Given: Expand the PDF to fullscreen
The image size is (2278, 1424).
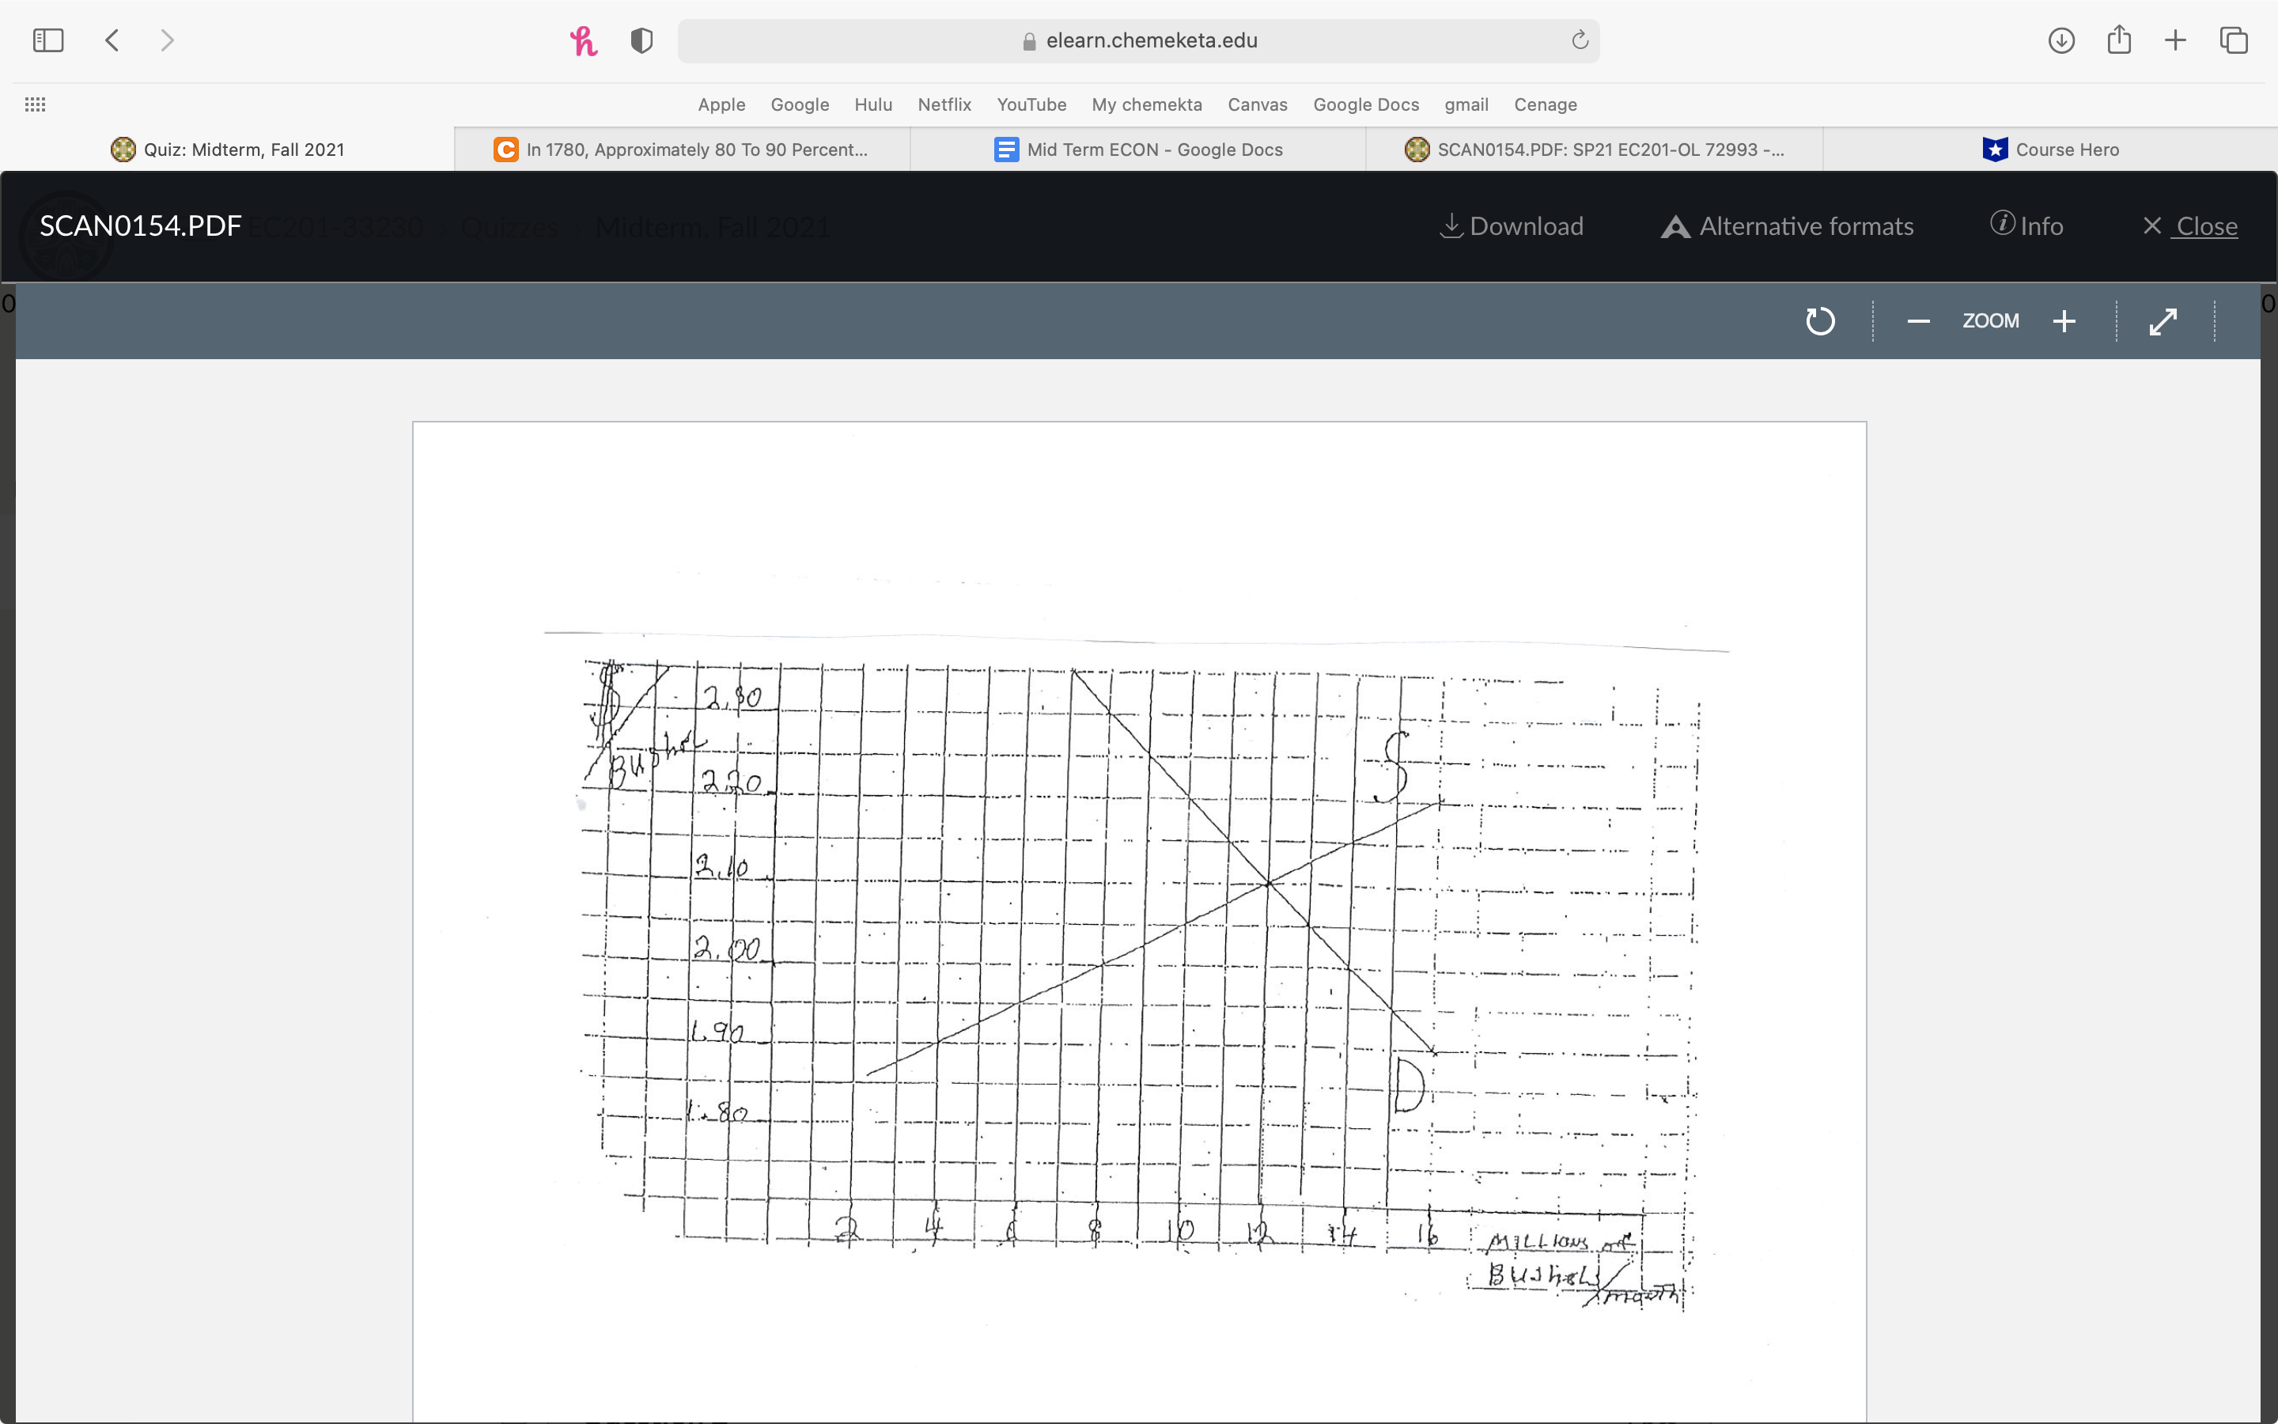Looking at the screenshot, I should click(2163, 320).
